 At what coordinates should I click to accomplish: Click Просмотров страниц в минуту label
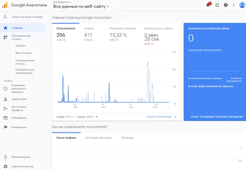click(x=205, y=50)
